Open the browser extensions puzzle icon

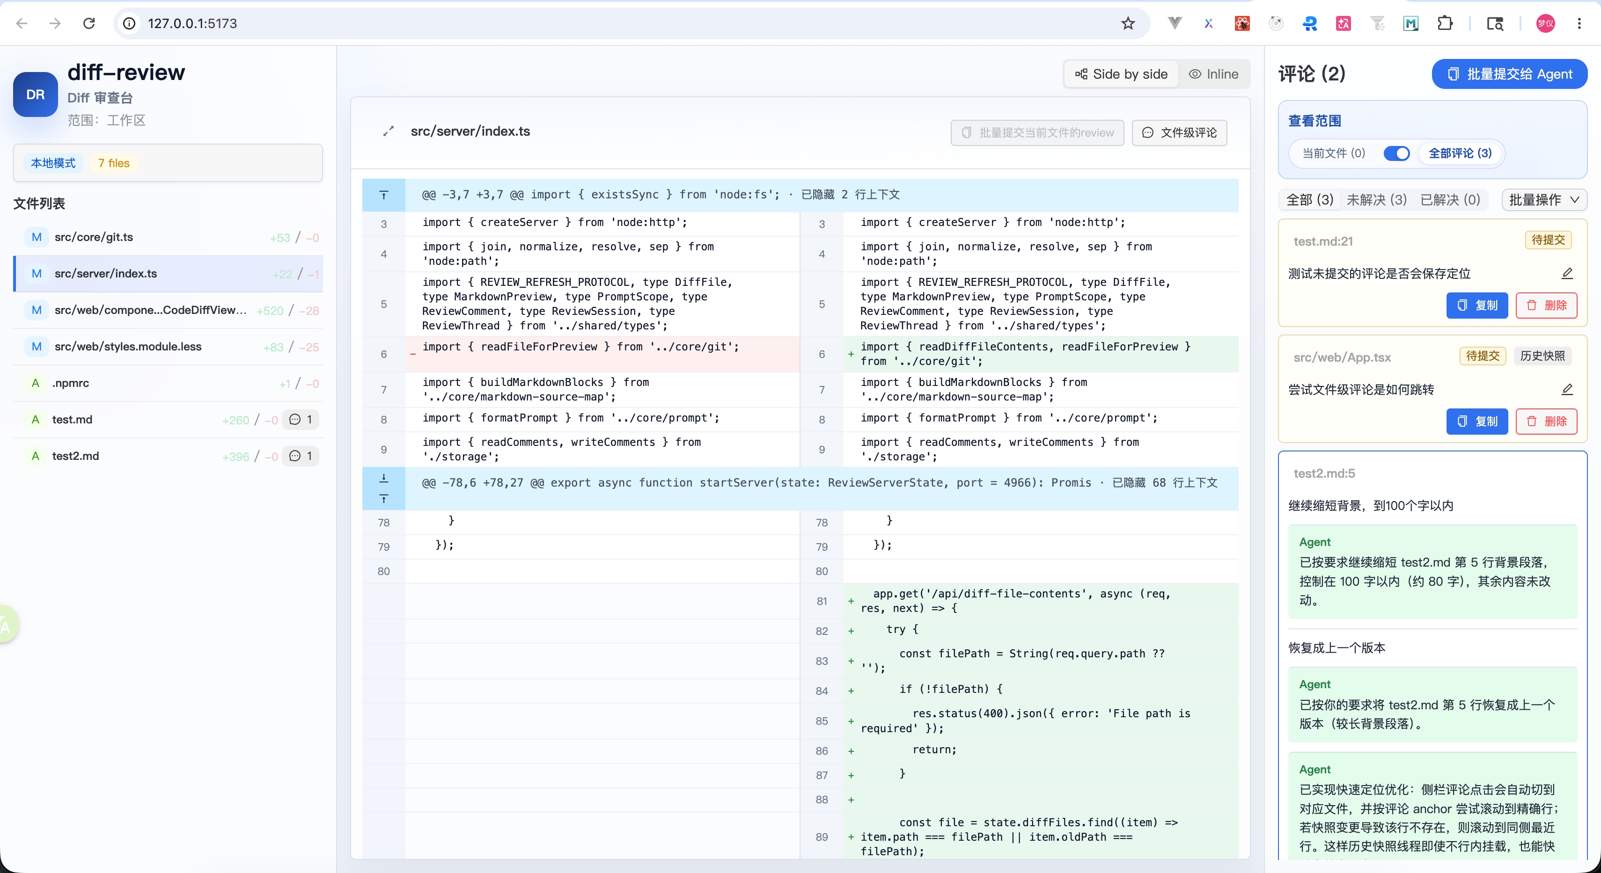pos(1445,23)
